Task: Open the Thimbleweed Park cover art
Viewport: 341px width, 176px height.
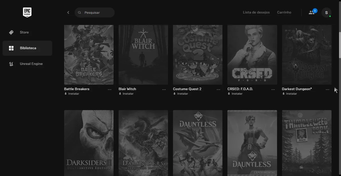Action: (x=307, y=143)
